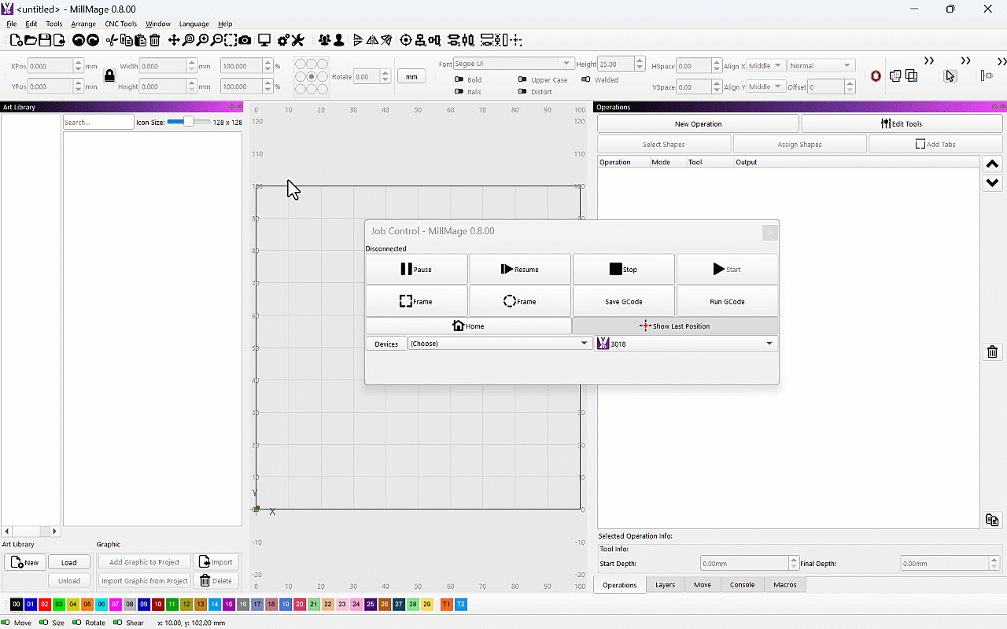The width and height of the screenshot is (1007, 629).
Task: Click the camera capture icon in toolbar
Action: tap(245, 40)
